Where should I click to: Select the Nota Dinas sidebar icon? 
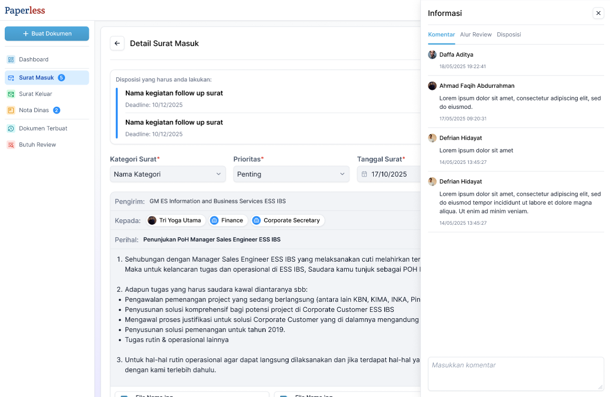[11, 110]
